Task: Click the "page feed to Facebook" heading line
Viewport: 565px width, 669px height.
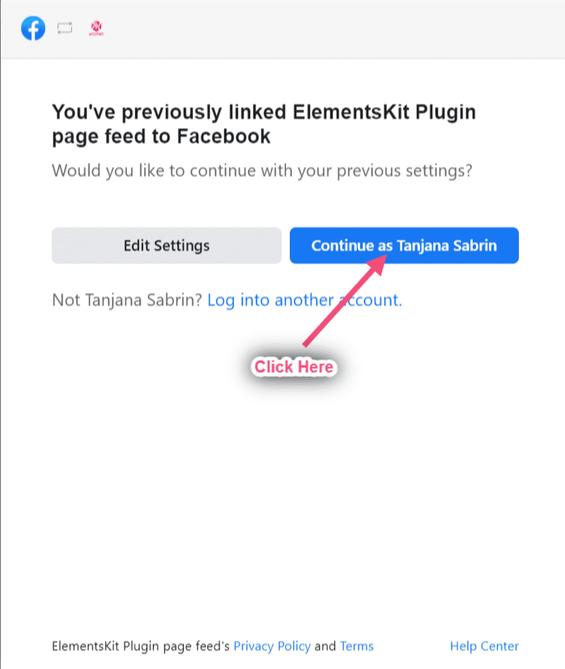Action: [160, 137]
